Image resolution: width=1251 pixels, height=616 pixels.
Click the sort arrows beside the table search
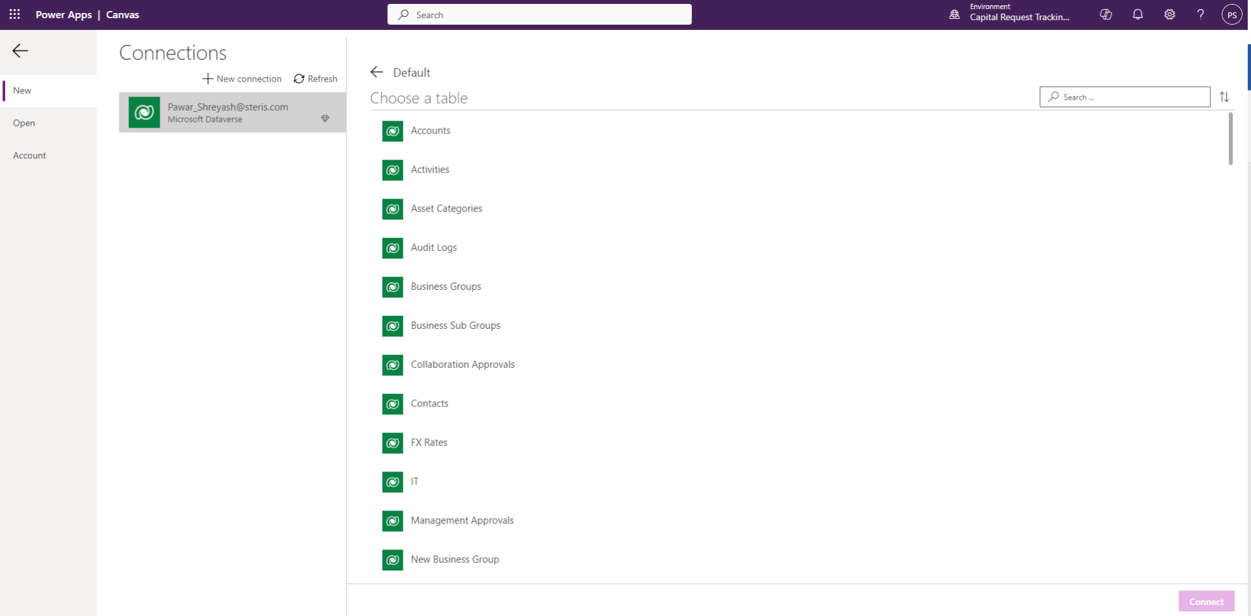pos(1225,96)
